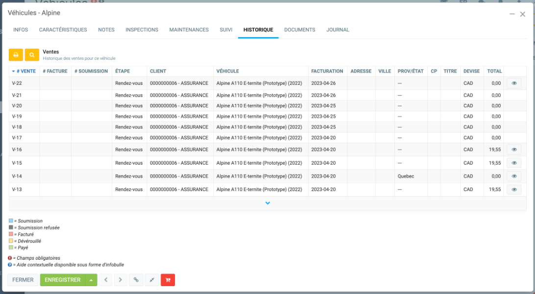This screenshot has width=535, height=294.
Task: Go to previous record with left chevron
Action: (x=105, y=280)
